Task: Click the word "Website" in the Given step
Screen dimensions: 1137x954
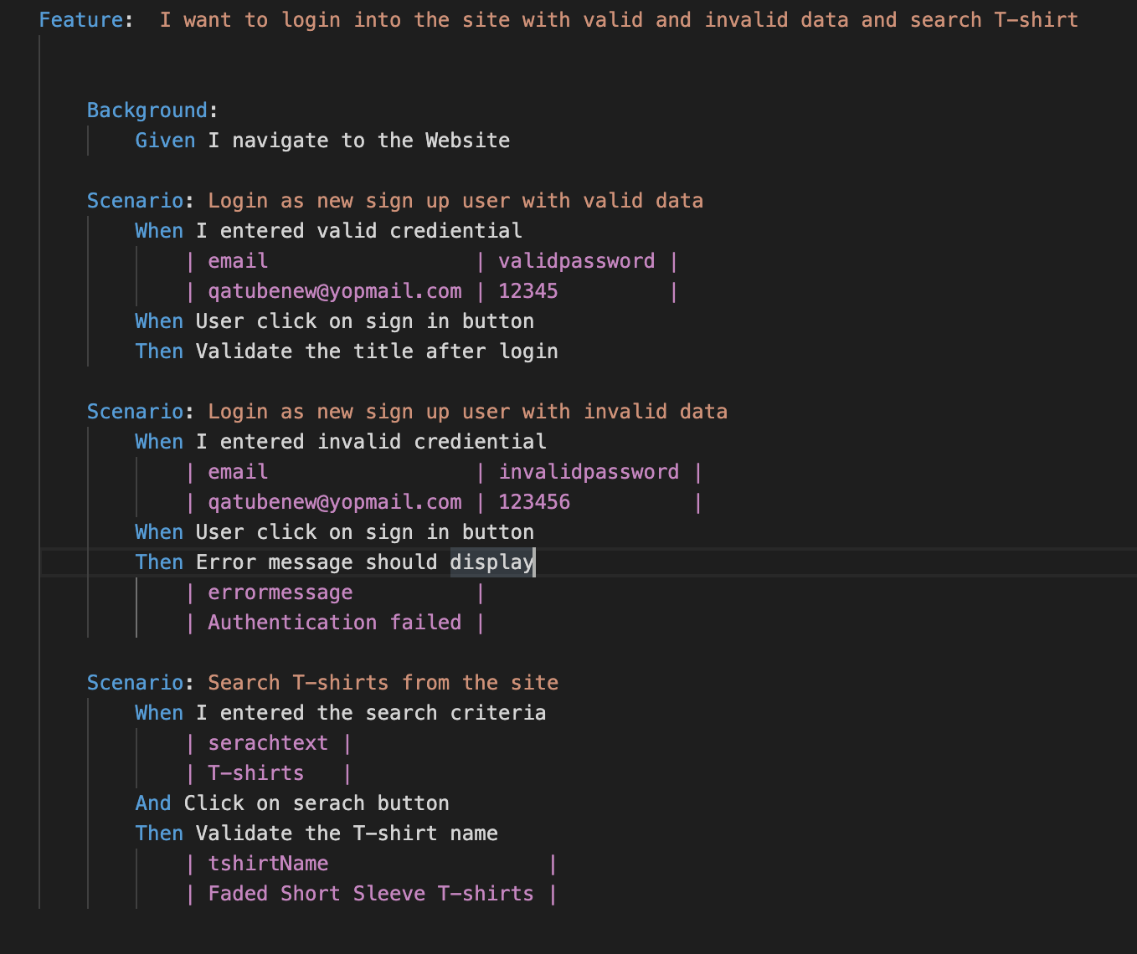Action: [467, 141]
